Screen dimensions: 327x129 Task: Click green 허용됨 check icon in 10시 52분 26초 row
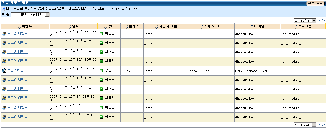click(x=101, y=34)
